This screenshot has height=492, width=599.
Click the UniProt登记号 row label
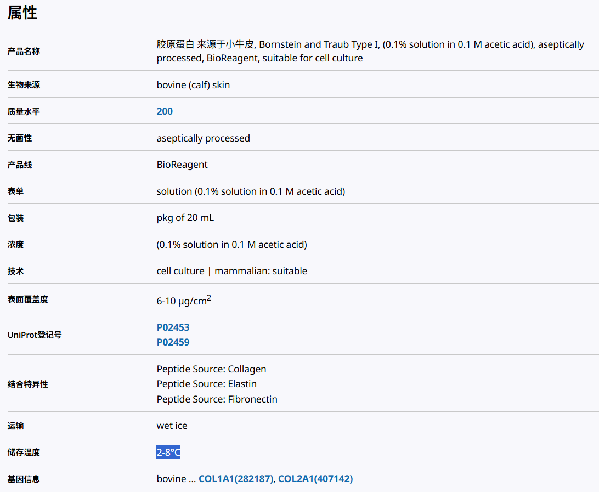[35, 335]
